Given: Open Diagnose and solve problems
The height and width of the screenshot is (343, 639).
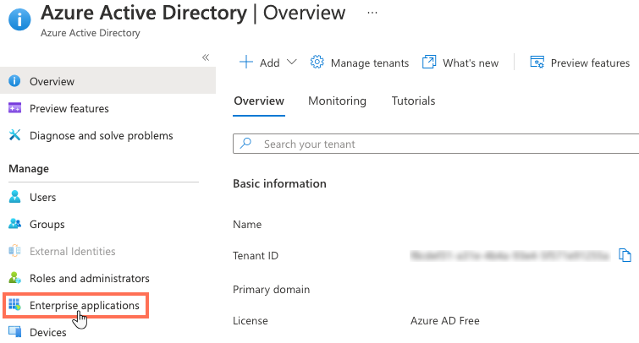Looking at the screenshot, I should [102, 135].
